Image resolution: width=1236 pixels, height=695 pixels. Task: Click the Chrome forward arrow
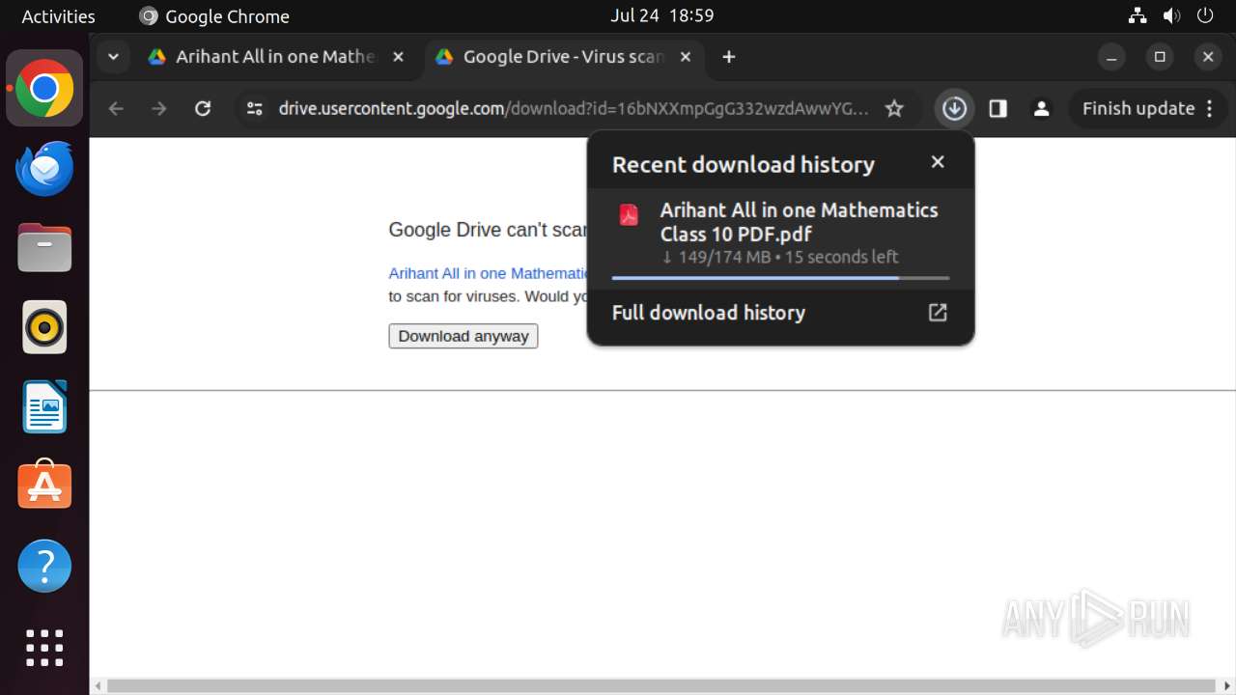[x=159, y=109]
